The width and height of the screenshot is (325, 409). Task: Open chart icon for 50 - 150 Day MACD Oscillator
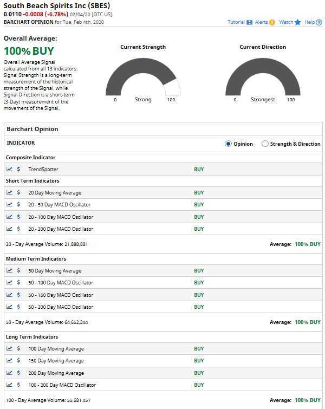tap(9, 295)
